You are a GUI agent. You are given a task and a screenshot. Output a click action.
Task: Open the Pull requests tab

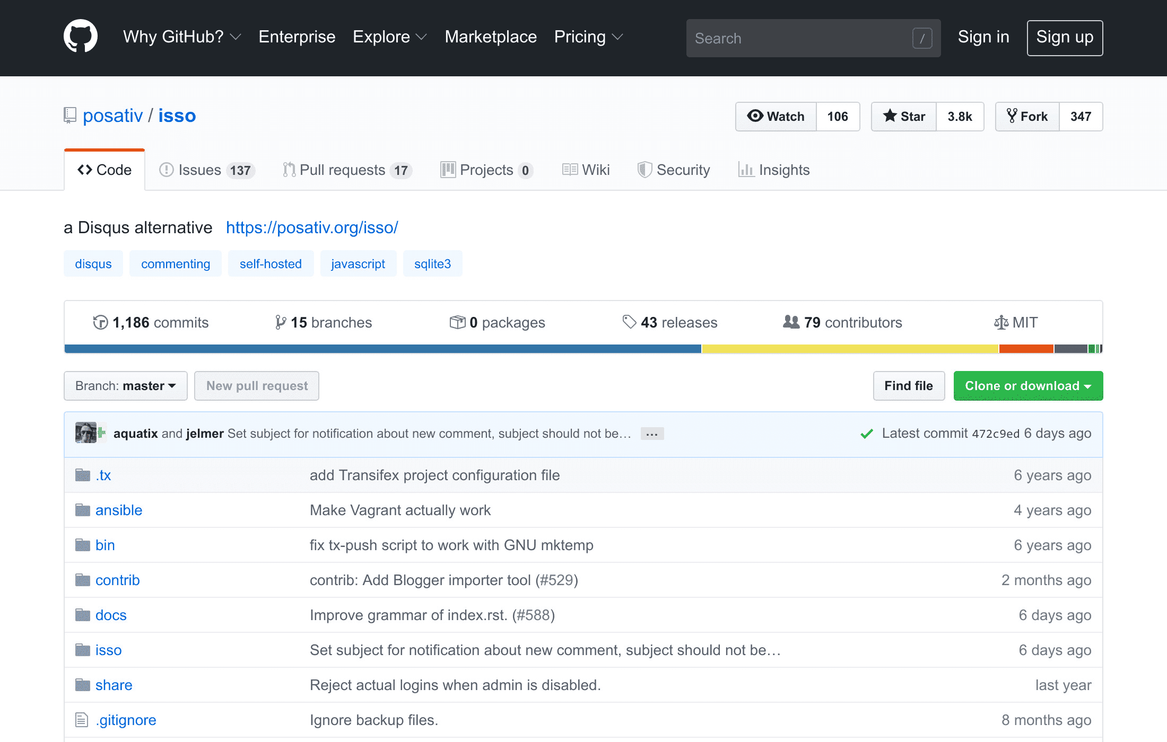347,170
